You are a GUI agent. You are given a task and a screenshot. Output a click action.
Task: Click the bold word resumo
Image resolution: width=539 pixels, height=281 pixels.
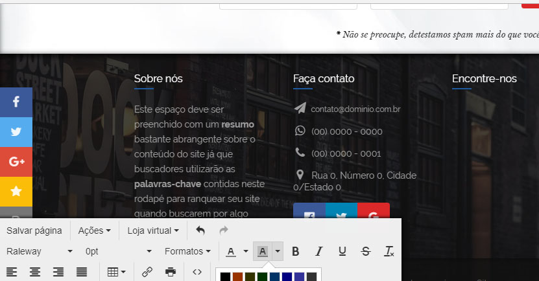(238, 124)
